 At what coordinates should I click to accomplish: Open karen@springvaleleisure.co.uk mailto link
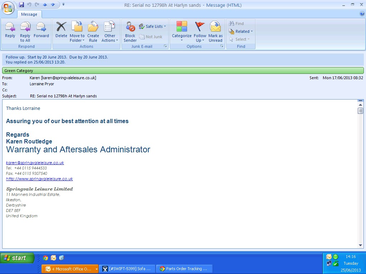pos(35,163)
